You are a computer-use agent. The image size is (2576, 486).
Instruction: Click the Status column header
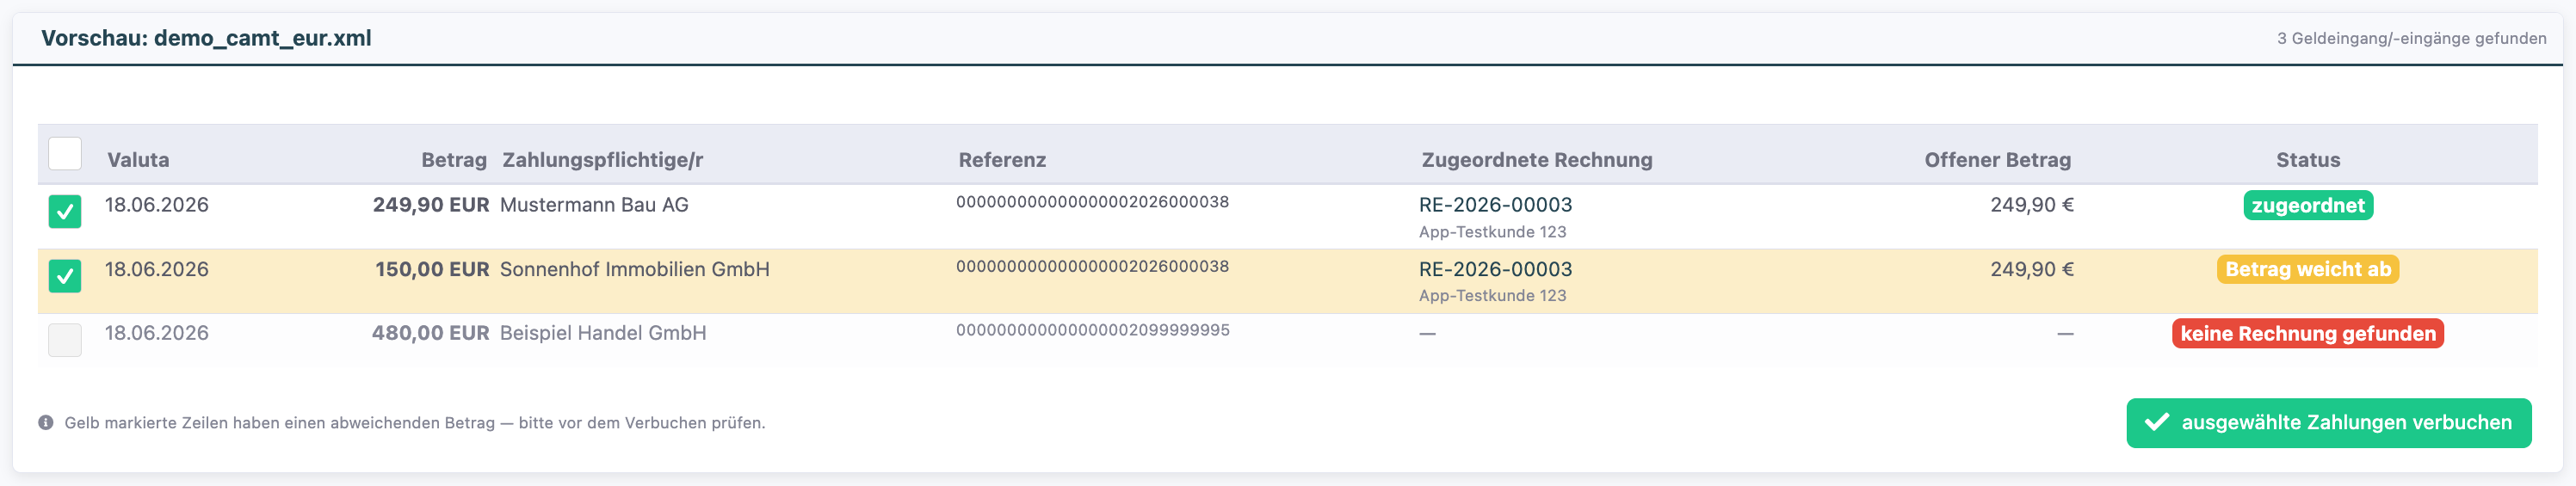point(2308,160)
